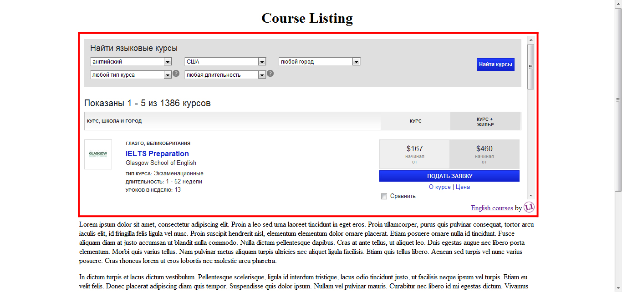Expand the любой тип курса dropdown
The height and width of the screenshot is (292, 622).
[x=131, y=75]
